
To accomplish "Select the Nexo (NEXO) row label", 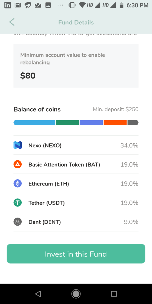I will 45,145.
